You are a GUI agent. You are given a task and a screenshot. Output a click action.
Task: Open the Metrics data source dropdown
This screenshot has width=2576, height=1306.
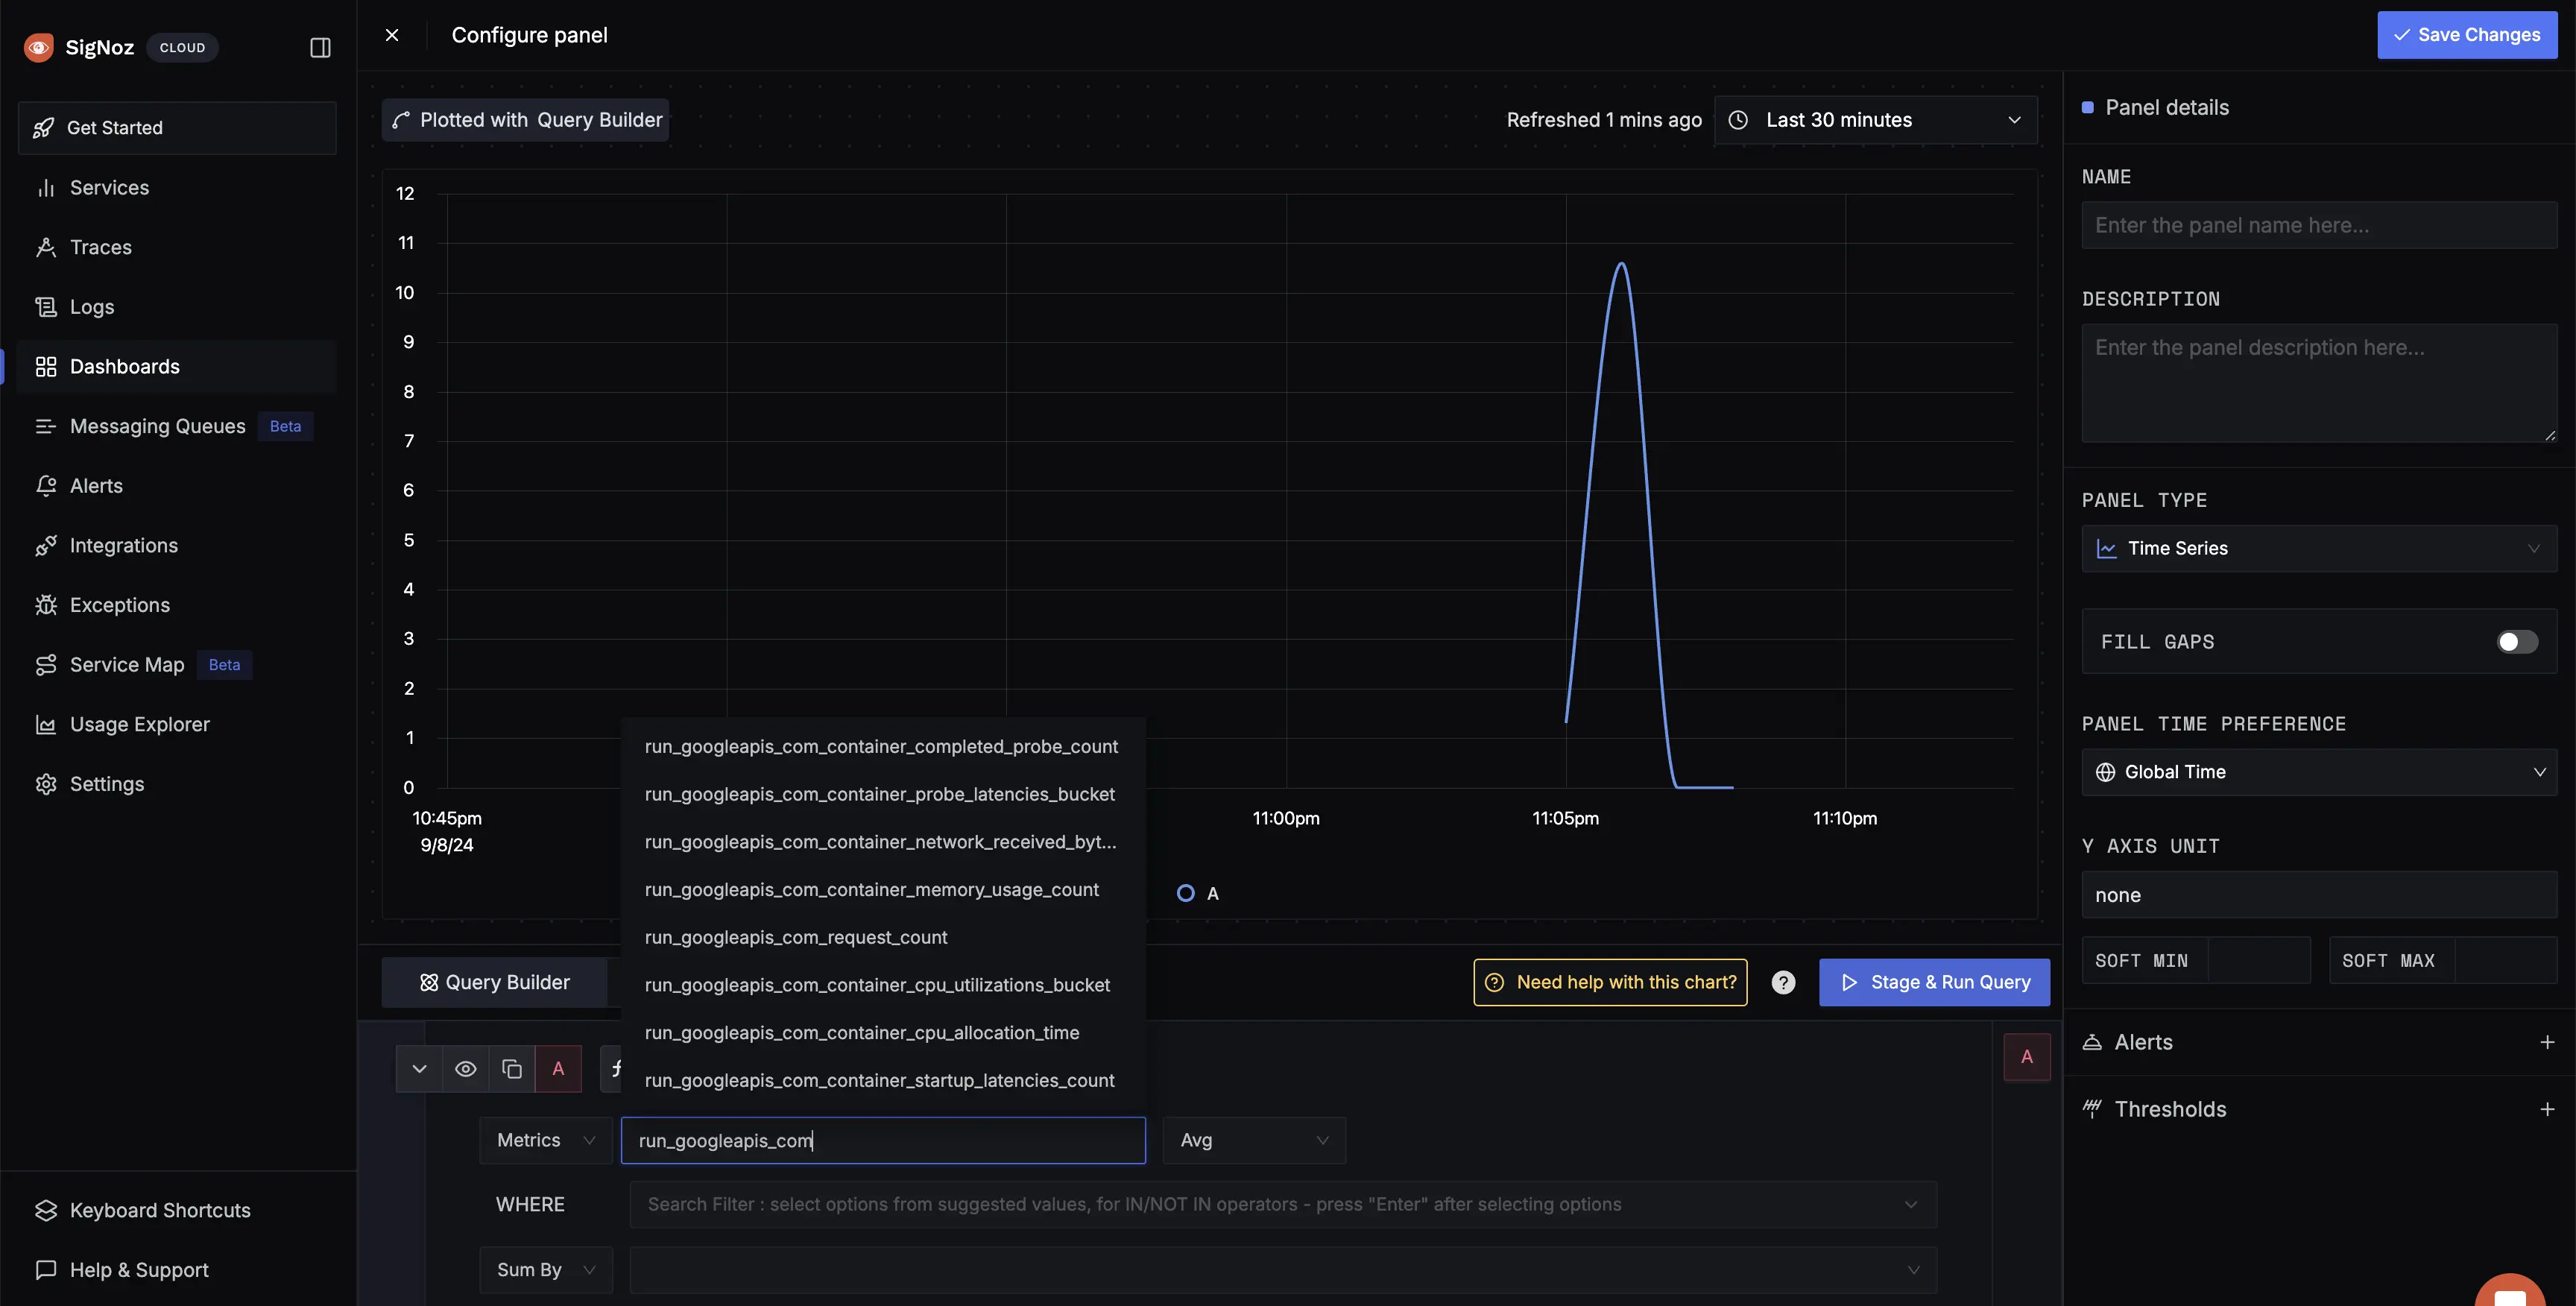coord(546,1141)
